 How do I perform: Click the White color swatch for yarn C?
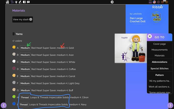pos(14,61)
